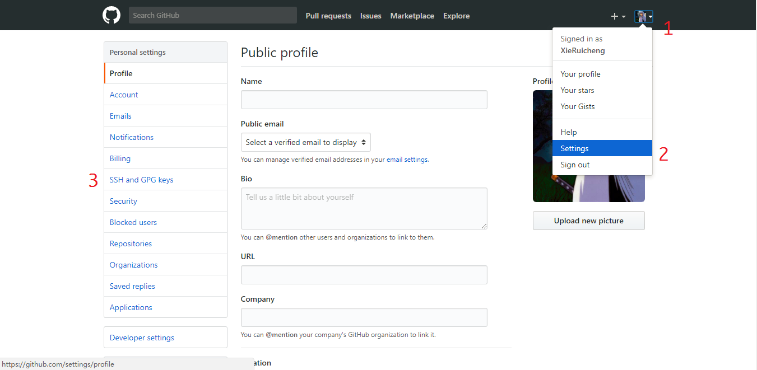Focus the Name text field

[364, 100]
